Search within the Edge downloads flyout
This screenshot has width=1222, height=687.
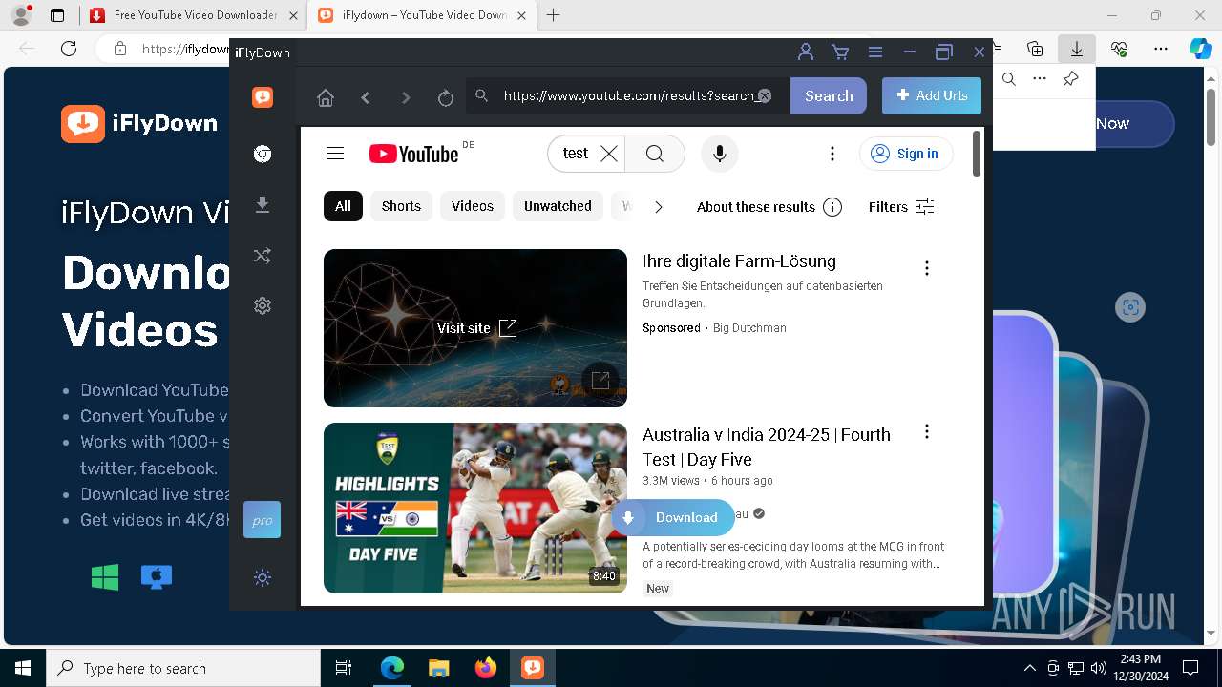click(x=1009, y=79)
